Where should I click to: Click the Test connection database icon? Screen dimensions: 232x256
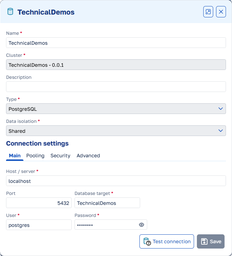tap(147, 241)
